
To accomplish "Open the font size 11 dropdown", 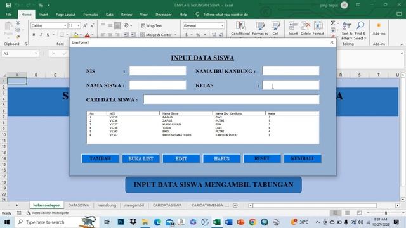I will coord(79,25).
